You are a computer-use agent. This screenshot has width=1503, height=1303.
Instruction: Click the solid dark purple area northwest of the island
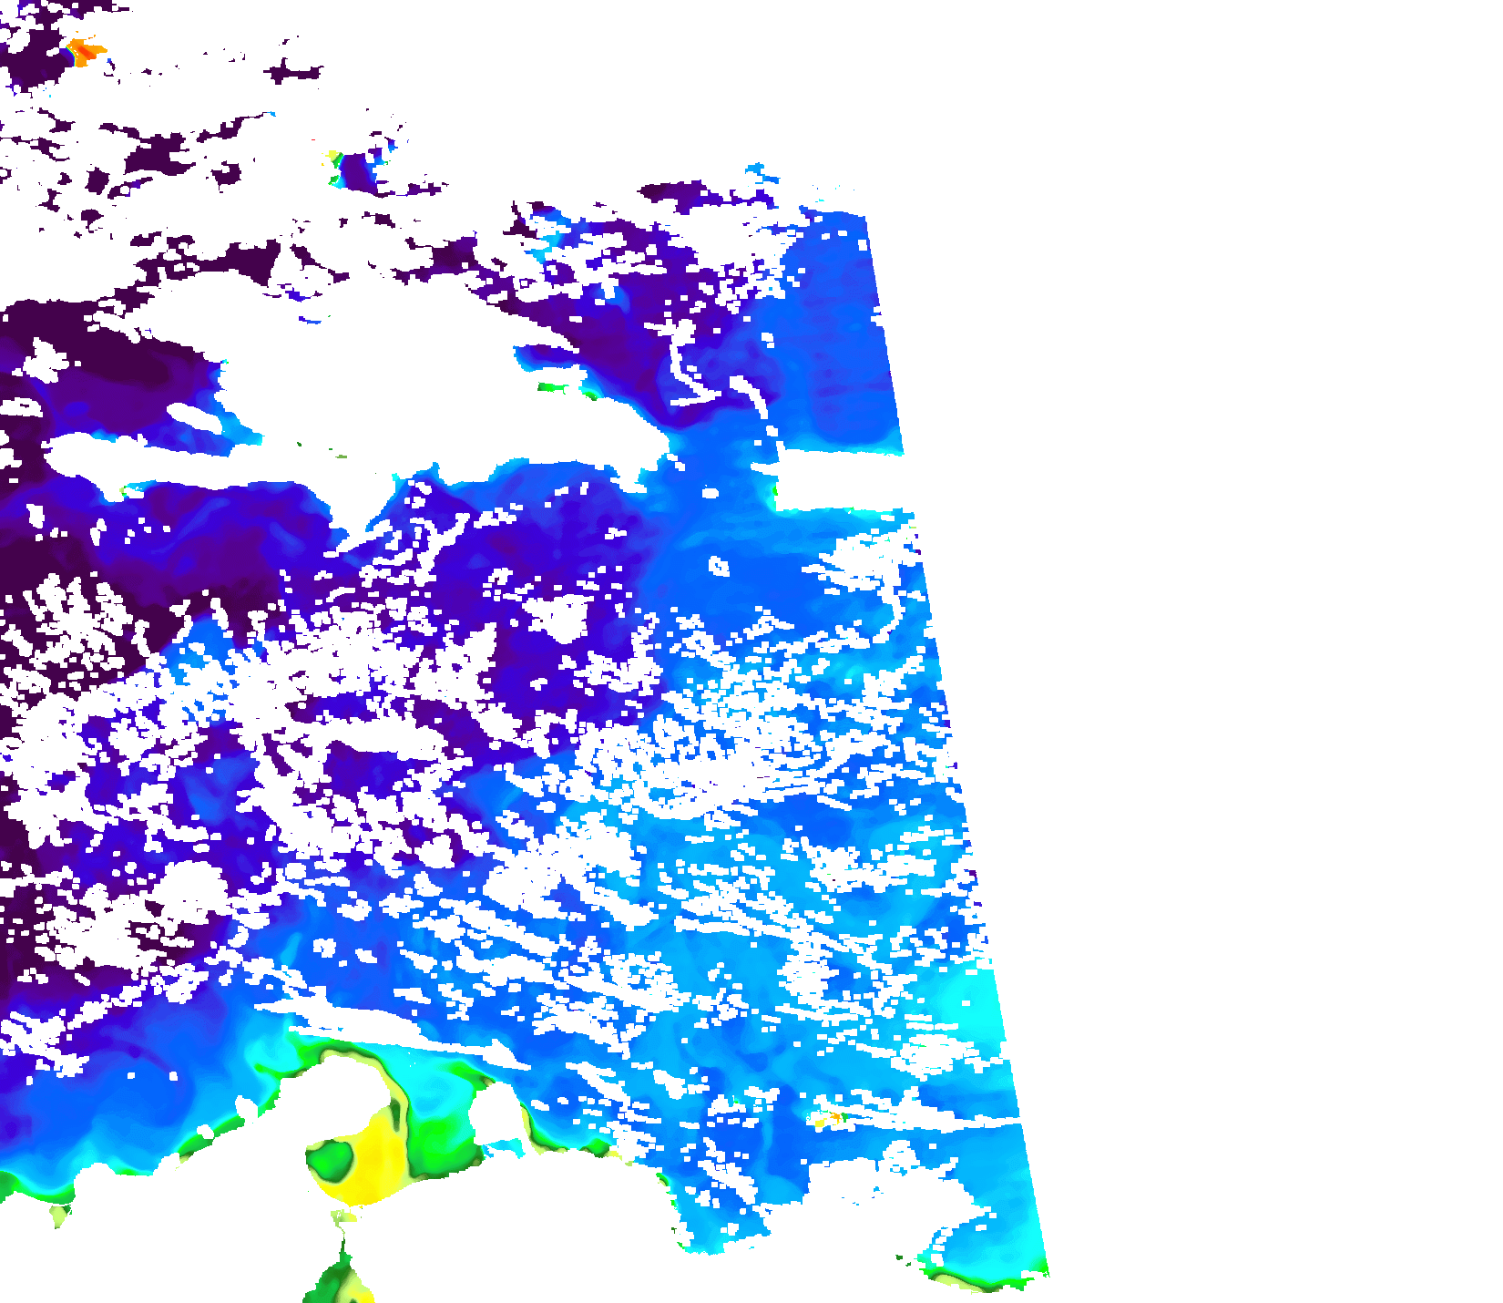pos(100,364)
